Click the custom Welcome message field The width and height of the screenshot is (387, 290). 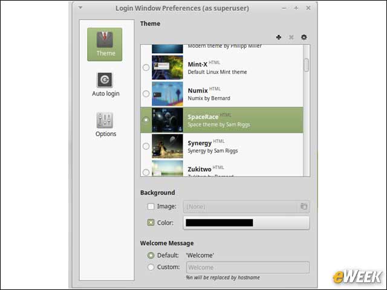[x=248, y=267]
